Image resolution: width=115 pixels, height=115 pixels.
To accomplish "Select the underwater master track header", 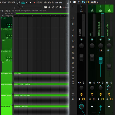I will (7, 89).
